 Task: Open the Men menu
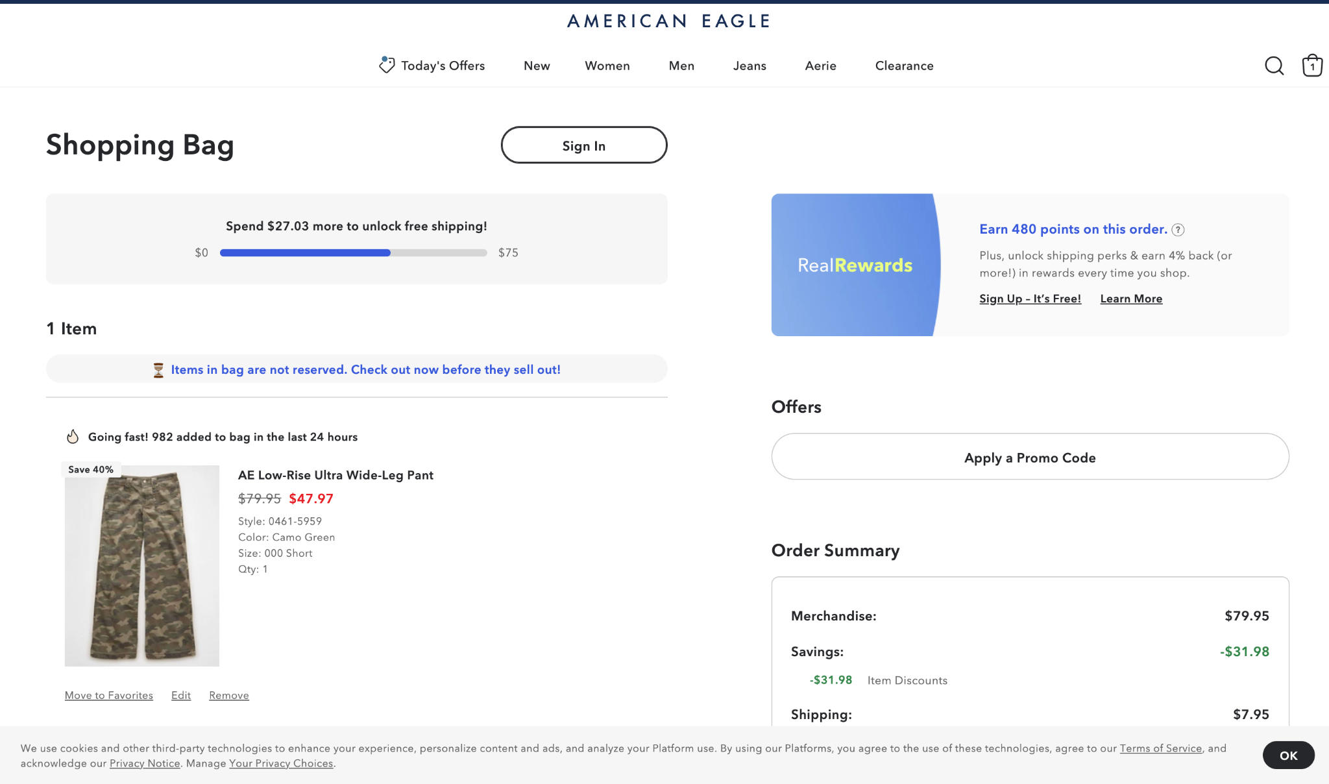pyautogui.click(x=681, y=66)
